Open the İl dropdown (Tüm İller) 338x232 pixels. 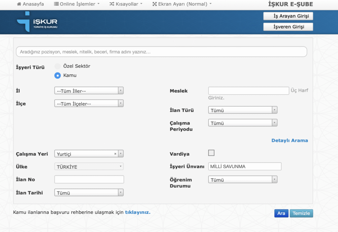(x=89, y=90)
